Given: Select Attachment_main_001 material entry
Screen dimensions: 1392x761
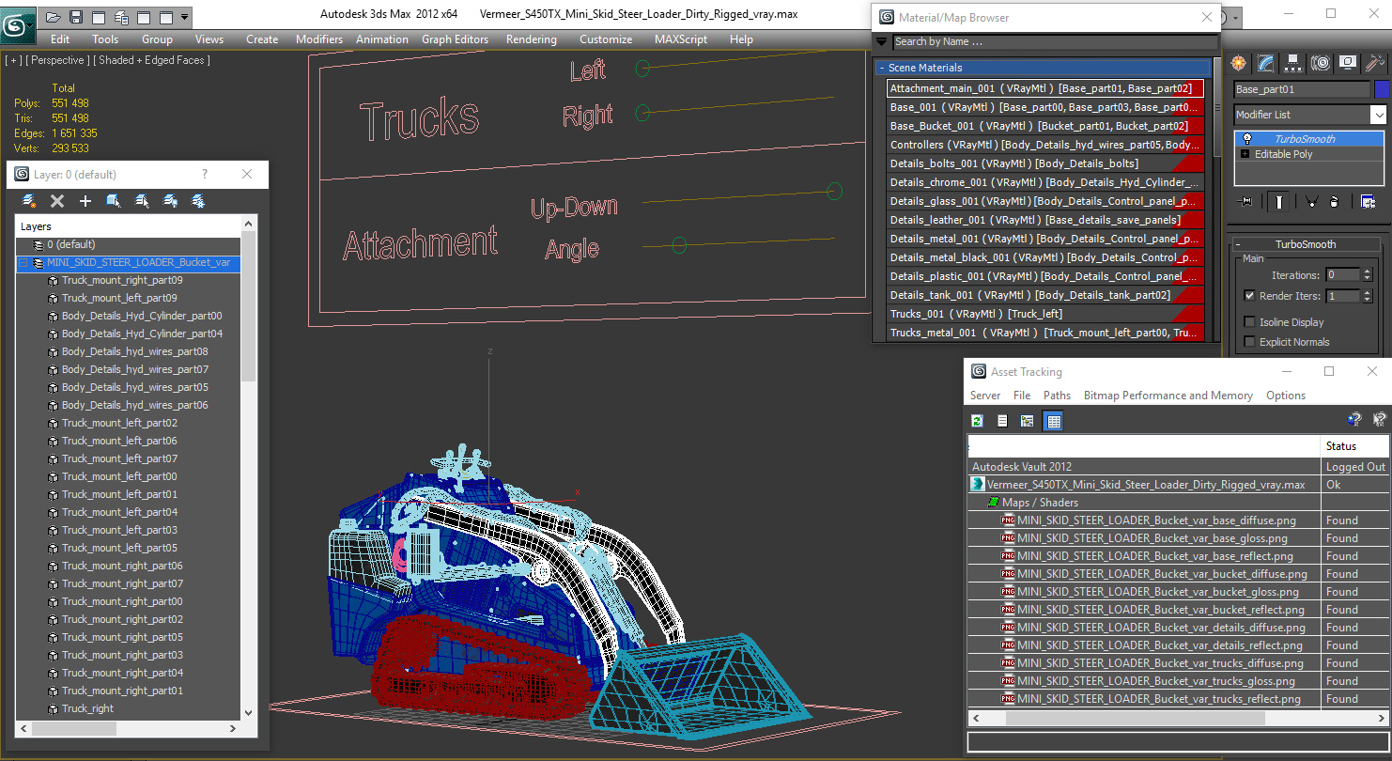Looking at the screenshot, I should 1045,88.
